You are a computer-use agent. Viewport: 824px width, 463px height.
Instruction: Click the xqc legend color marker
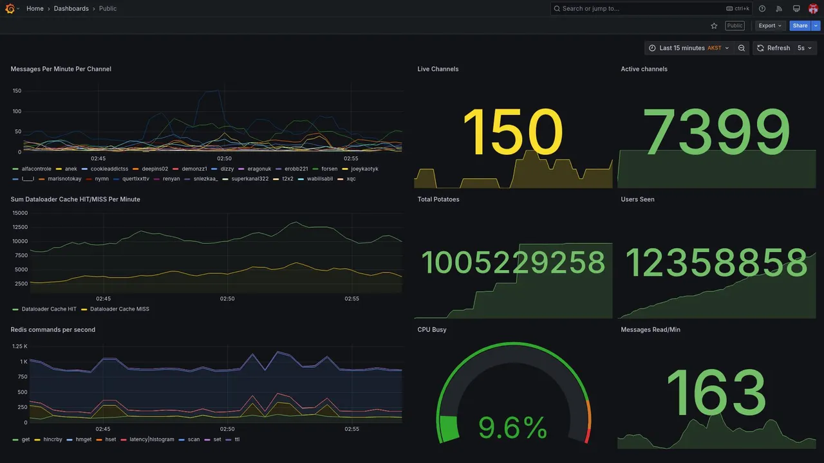(x=341, y=179)
